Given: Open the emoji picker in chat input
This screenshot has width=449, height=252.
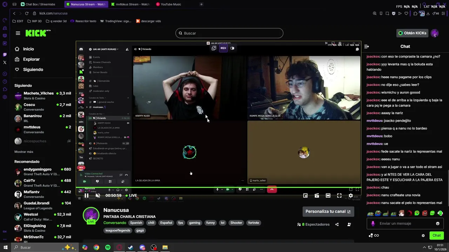Looking at the screenshot, I should pyautogui.click(x=437, y=224).
